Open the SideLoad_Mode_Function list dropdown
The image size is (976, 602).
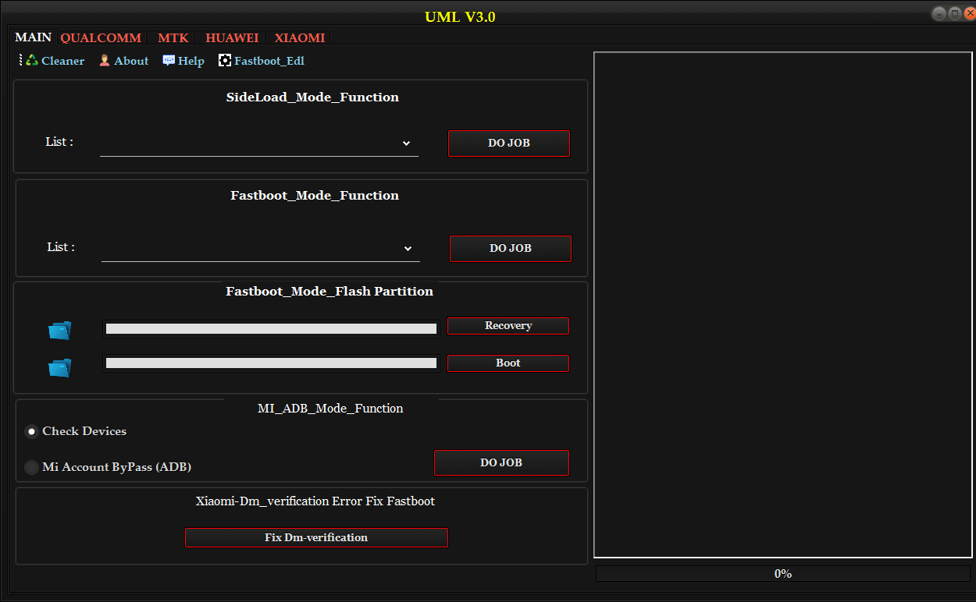pos(259,143)
